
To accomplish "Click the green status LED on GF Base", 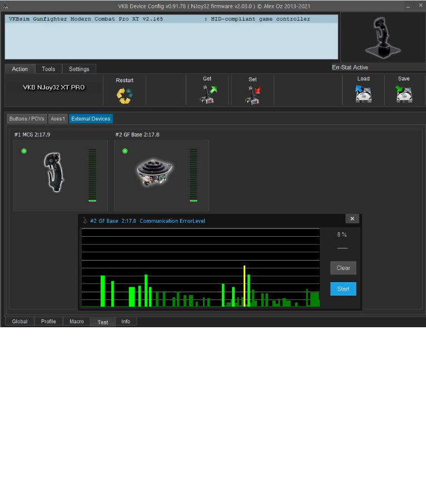I will pyautogui.click(x=125, y=151).
